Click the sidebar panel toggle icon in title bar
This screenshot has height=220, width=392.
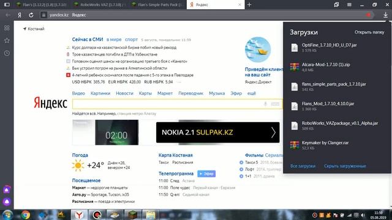click(x=7, y=4)
